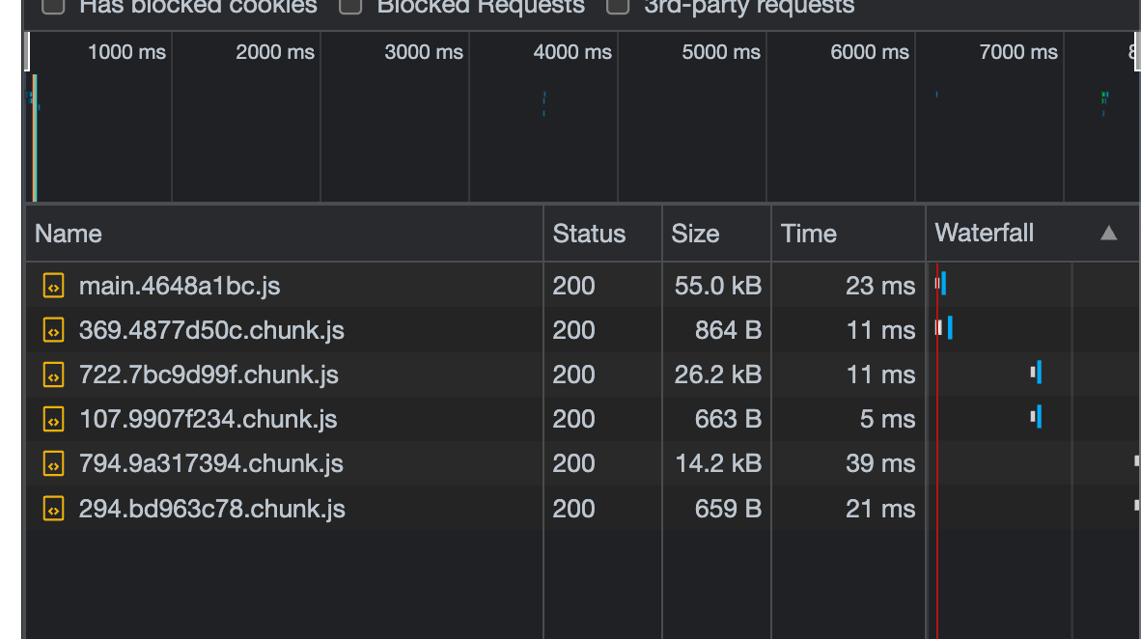Viewport: 1141px width, 639px height.
Task: Sort requests by the Name column
Action: [x=285, y=234]
